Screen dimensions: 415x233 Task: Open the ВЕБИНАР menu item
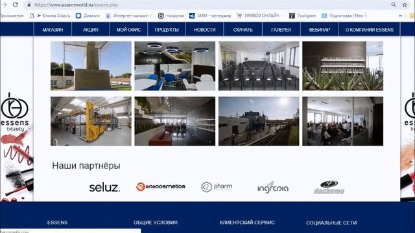[320, 30]
